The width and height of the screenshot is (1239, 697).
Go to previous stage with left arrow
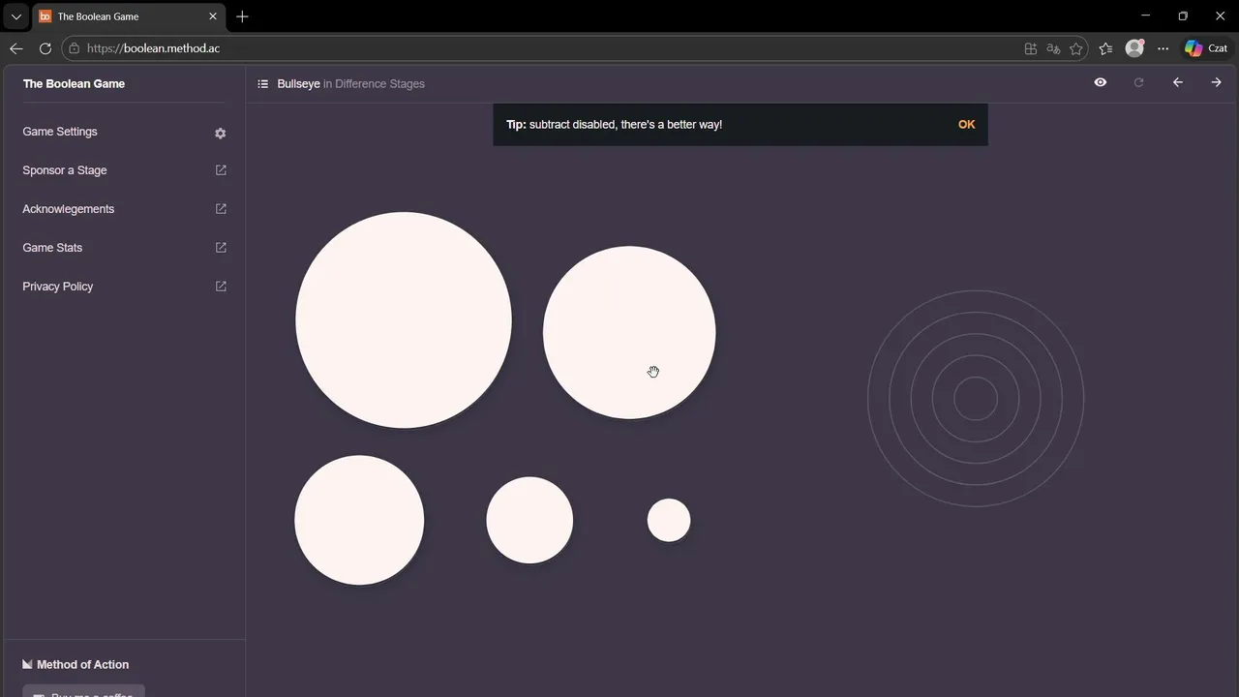(x=1178, y=83)
